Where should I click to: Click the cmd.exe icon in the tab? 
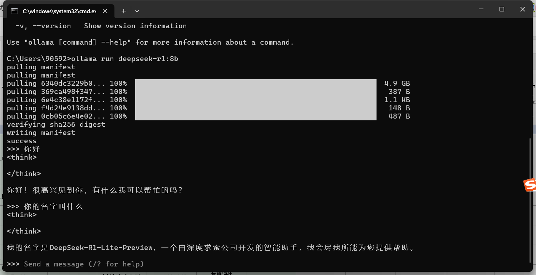[14, 11]
